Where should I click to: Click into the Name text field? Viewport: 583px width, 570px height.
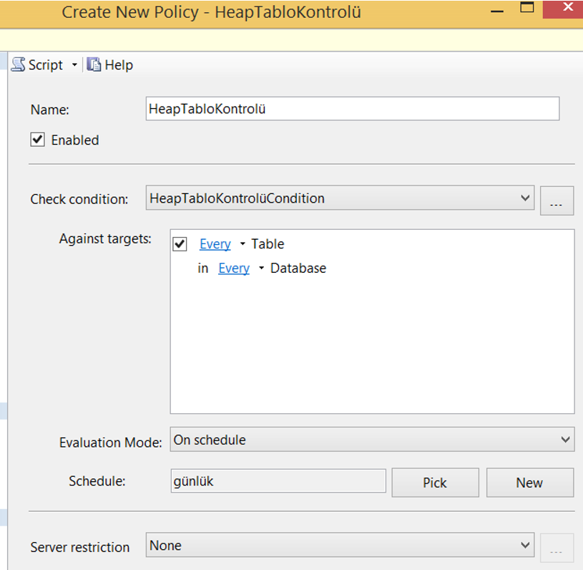(353, 109)
